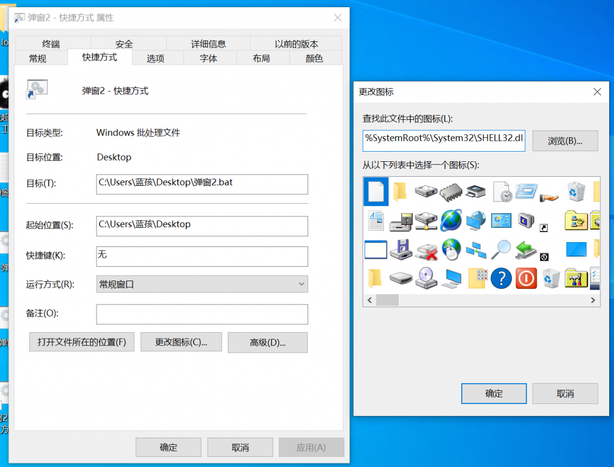Close the 更改图标 dialog
The image size is (614, 467).
click(x=597, y=92)
